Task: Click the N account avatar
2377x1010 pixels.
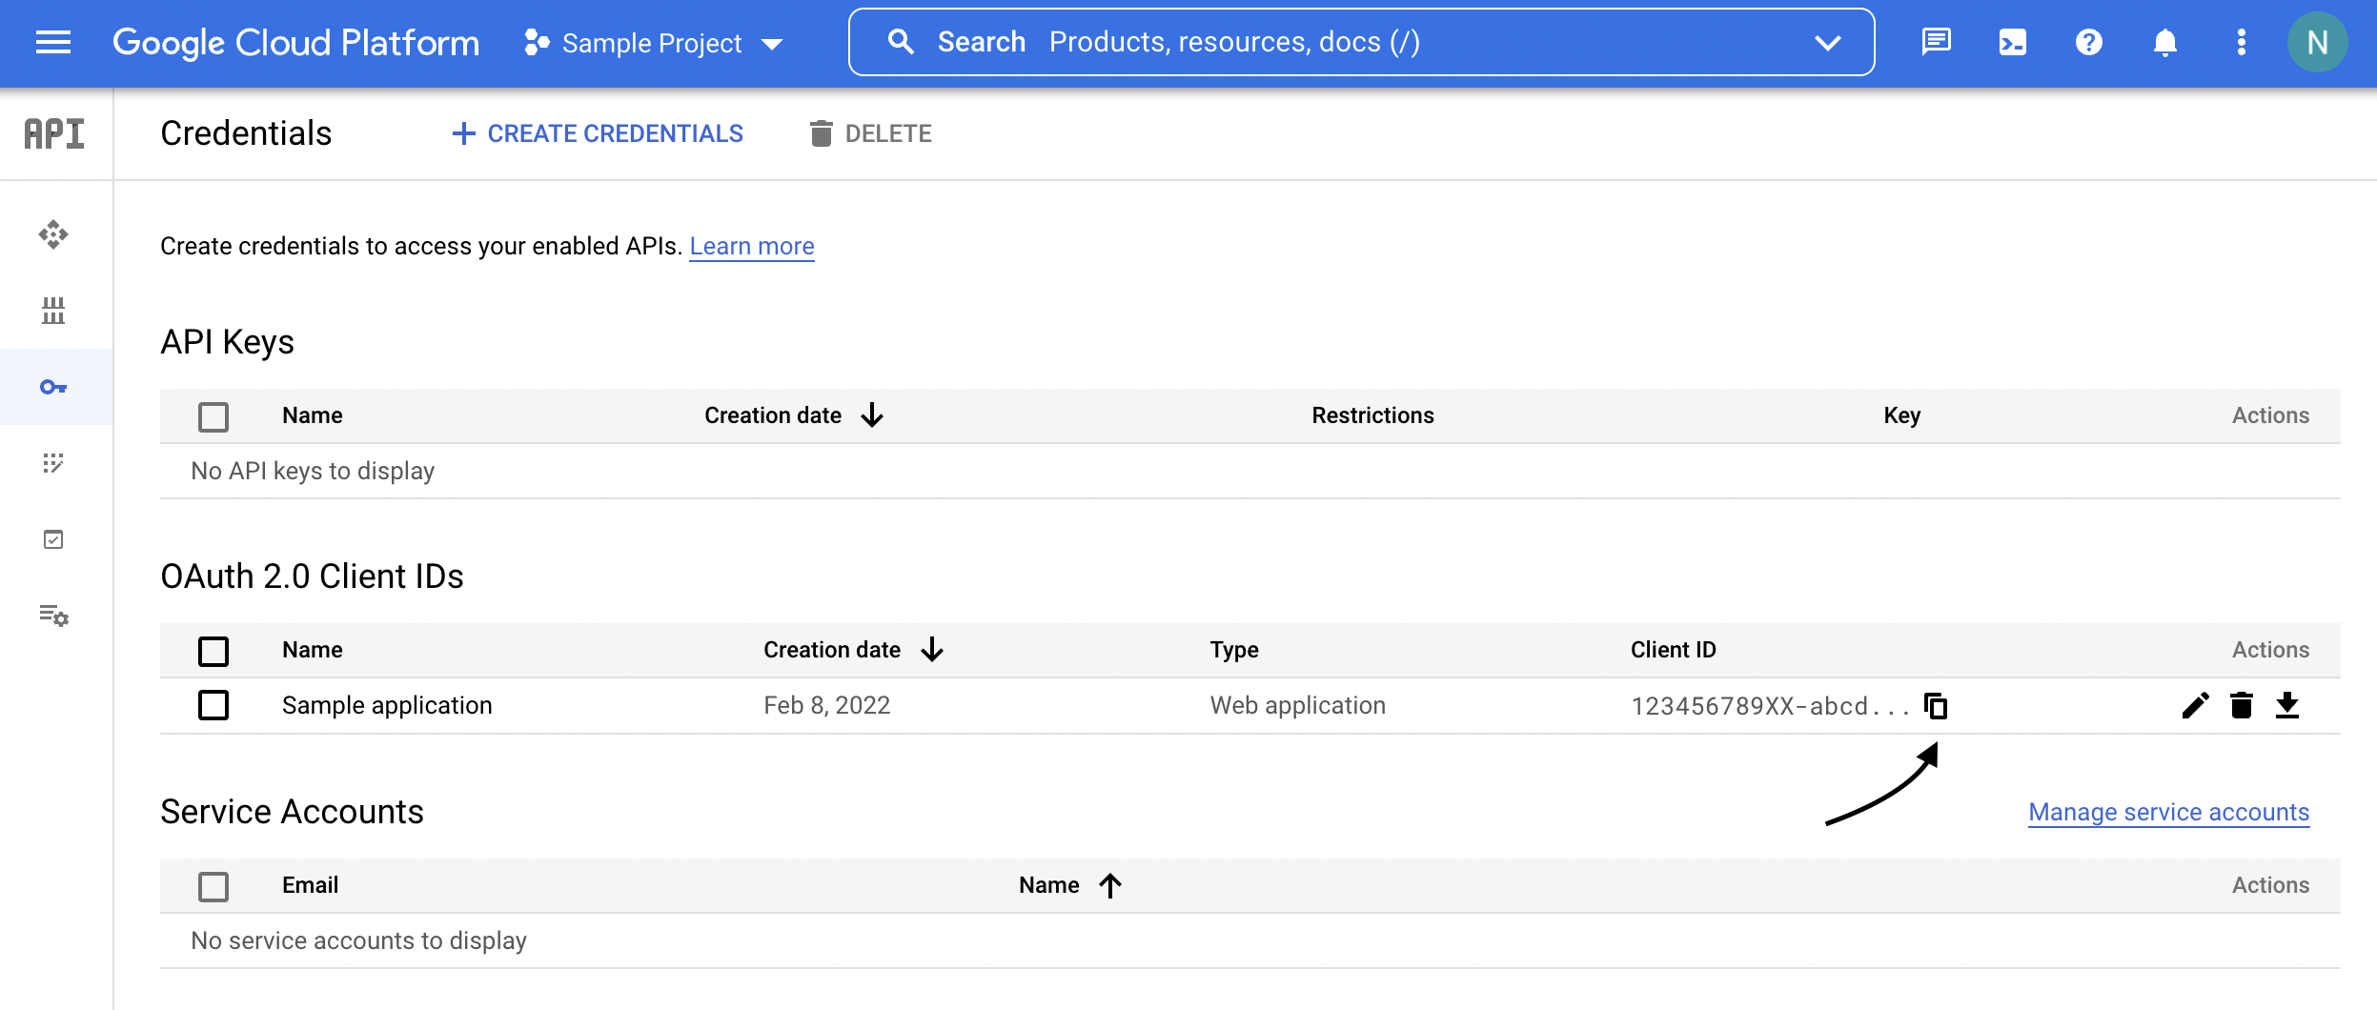Action: [2318, 43]
